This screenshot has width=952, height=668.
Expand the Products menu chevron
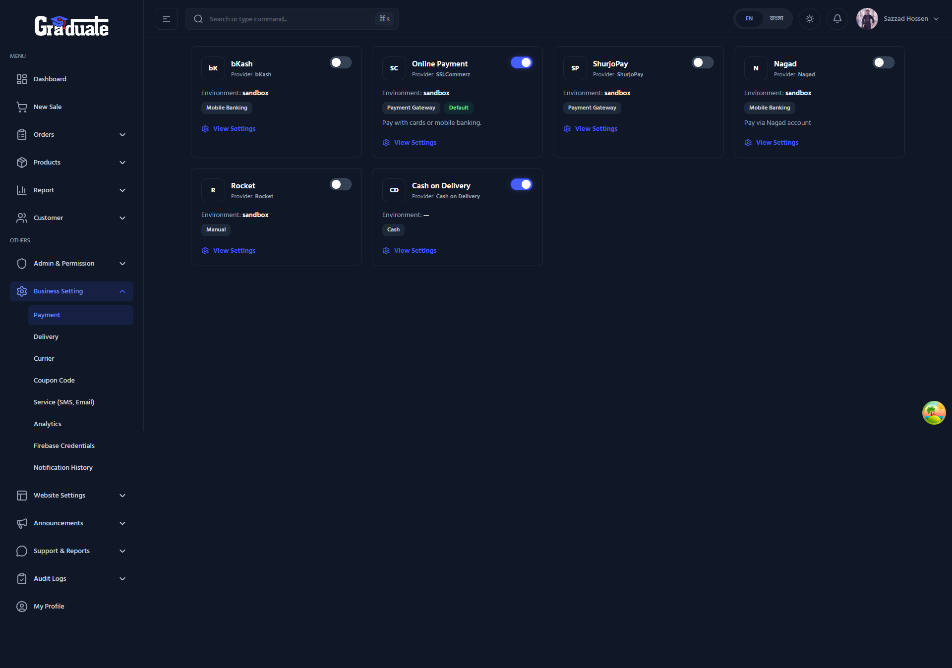click(122, 163)
